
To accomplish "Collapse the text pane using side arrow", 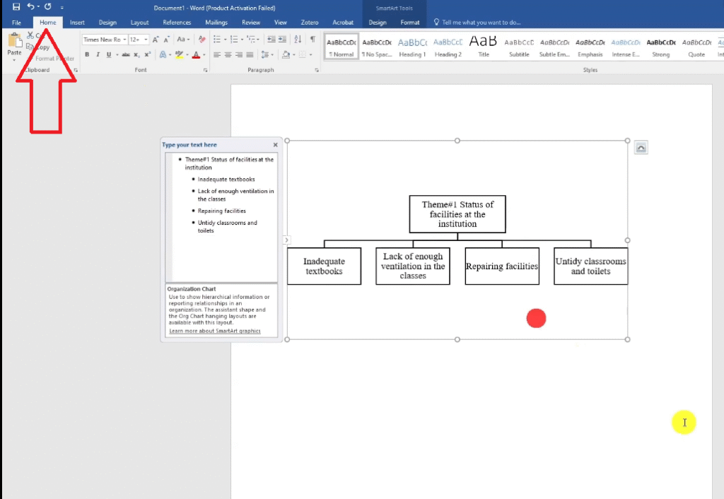I will [x=286, y=240].
